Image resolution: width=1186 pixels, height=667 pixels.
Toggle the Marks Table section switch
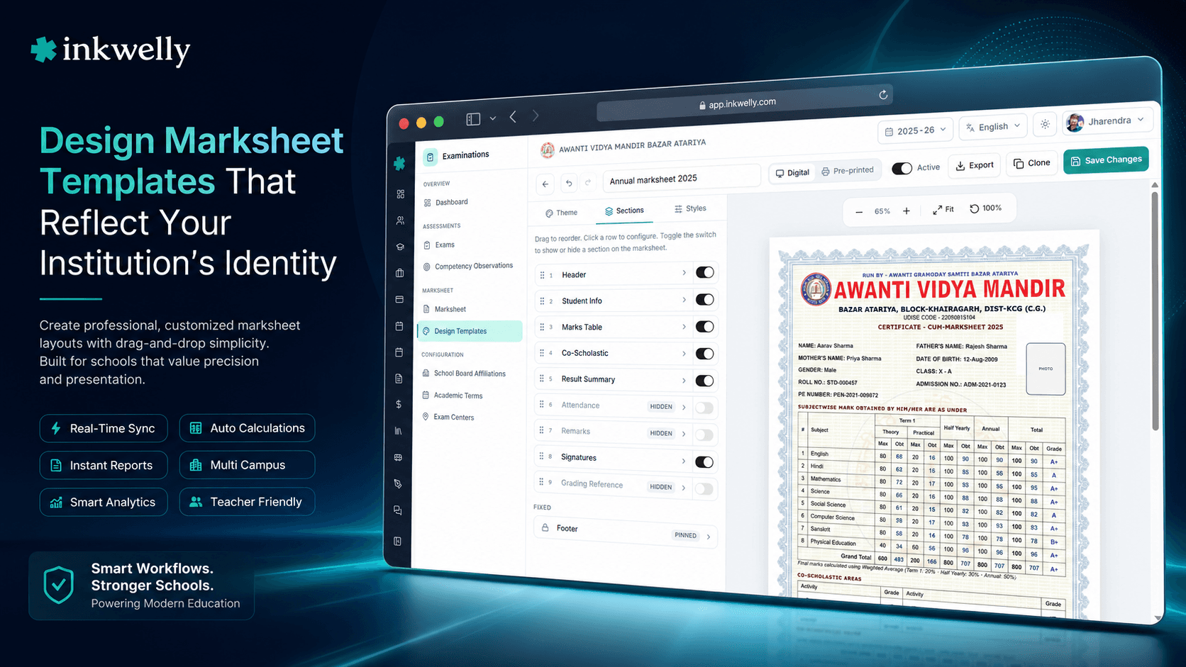click(704, 326)
